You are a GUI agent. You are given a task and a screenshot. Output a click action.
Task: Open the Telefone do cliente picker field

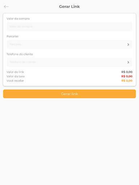tap(69, 62)
